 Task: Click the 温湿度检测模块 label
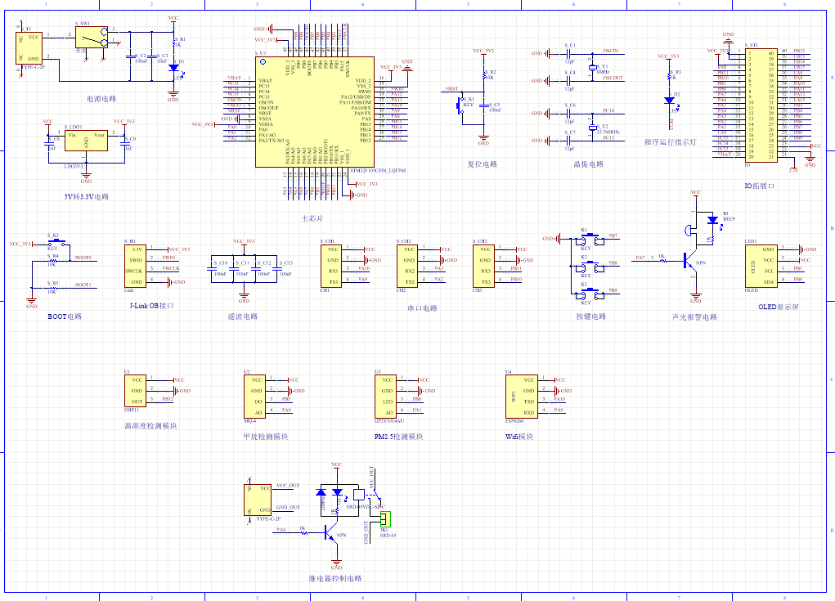coord(150,426)
